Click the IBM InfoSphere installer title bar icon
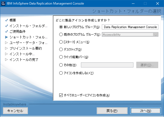Screen dimensions: 164x117 pos(3,3)
